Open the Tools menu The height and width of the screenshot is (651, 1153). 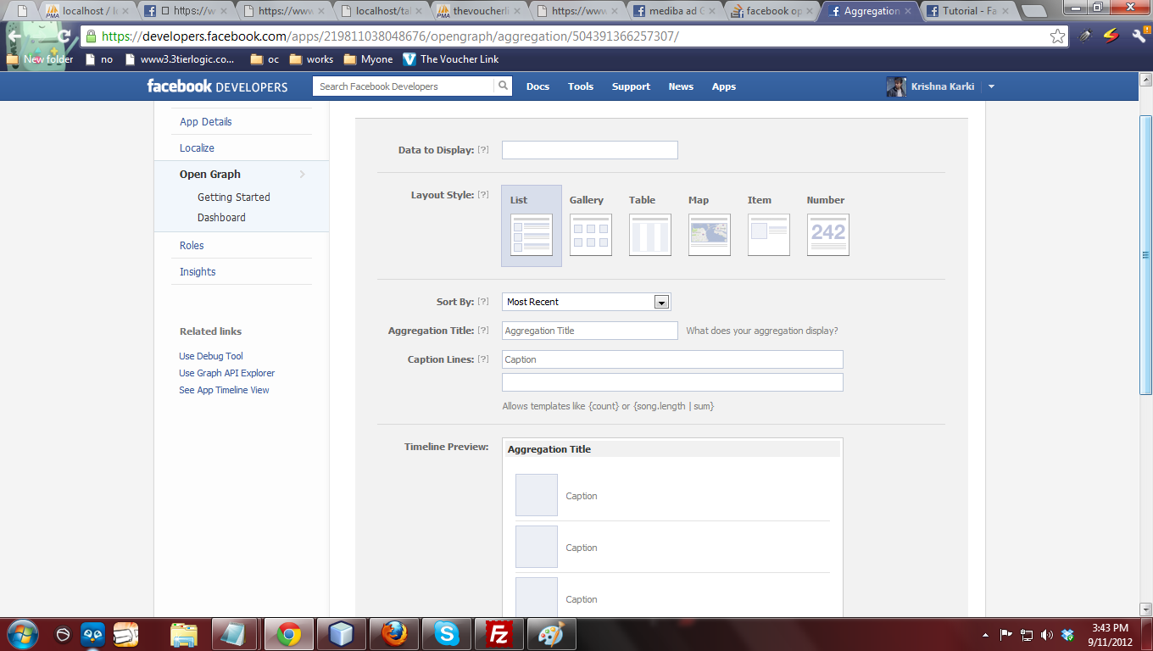(x=581, y=86)
